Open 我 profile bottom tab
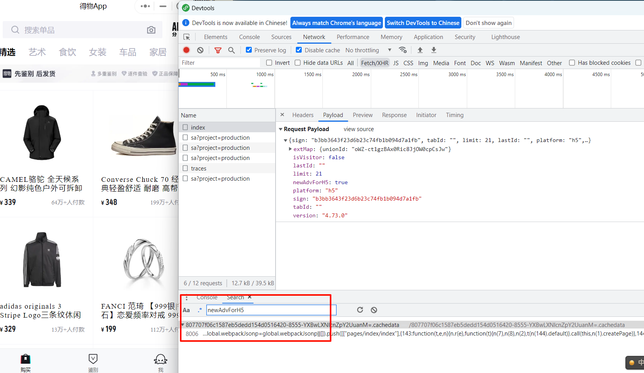The width and height of the screenshot is (644, 373). tap(160, 363)
